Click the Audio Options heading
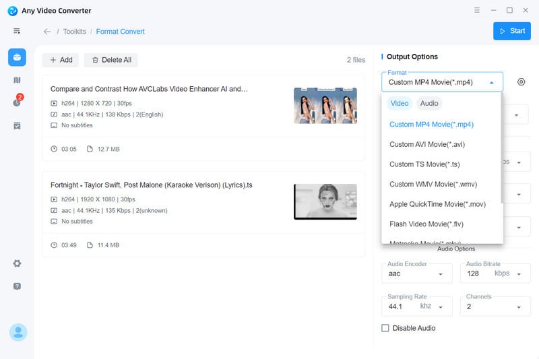Image resolution: width=539 pixels, height=359 pixels. [456, 249]
